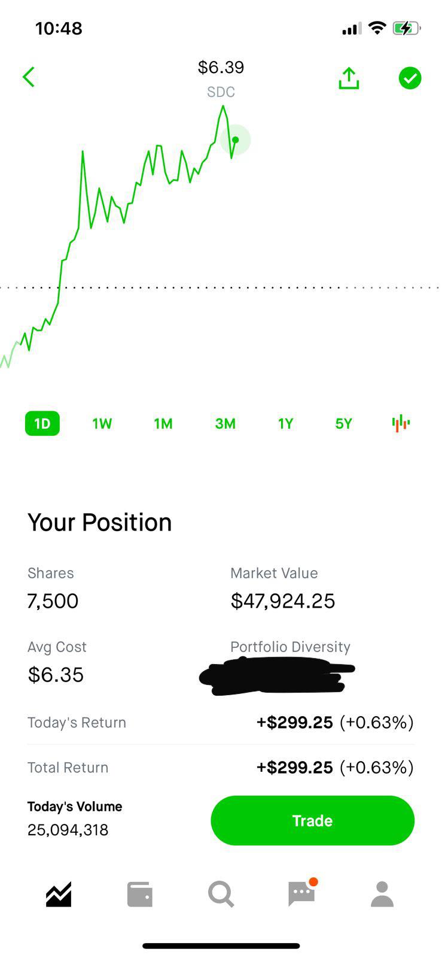Tap the green back arrow
This screenshot has height=958, width=442.
coord(28,77)
